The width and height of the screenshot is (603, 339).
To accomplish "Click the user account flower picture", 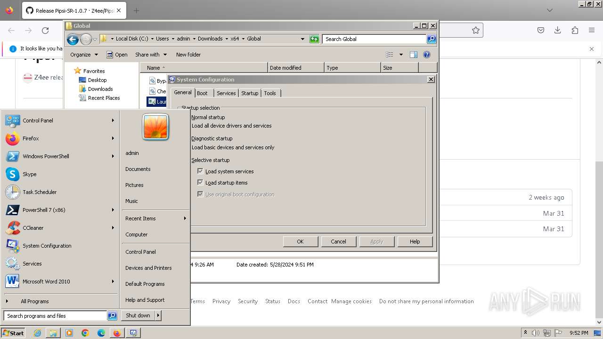I will (x=155, y=127).
